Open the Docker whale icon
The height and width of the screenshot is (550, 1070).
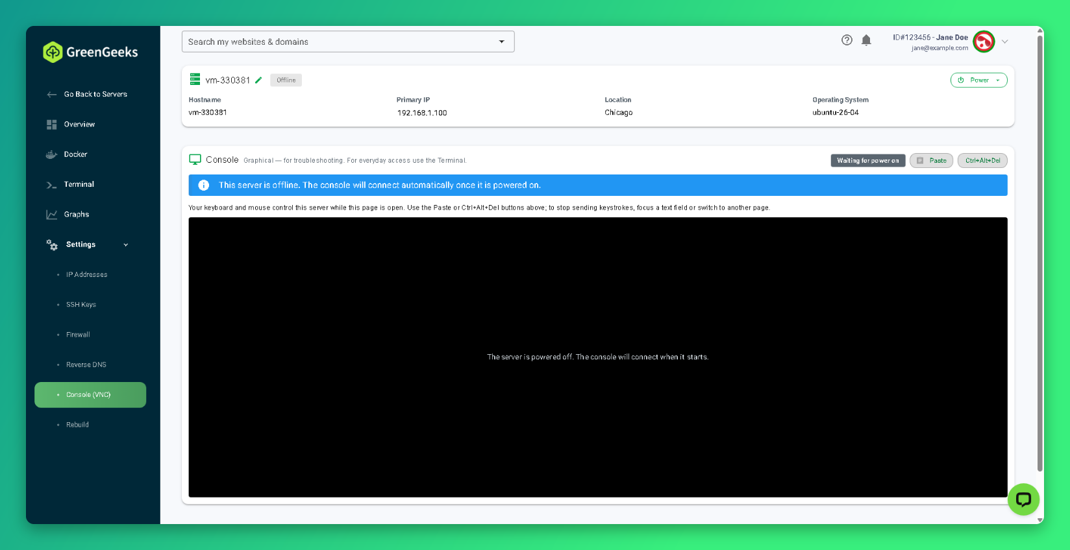[x=52, y=154]
